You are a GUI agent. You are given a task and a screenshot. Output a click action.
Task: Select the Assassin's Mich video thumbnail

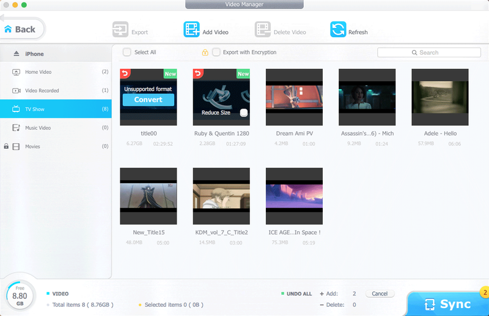click(x=367, y=97)
